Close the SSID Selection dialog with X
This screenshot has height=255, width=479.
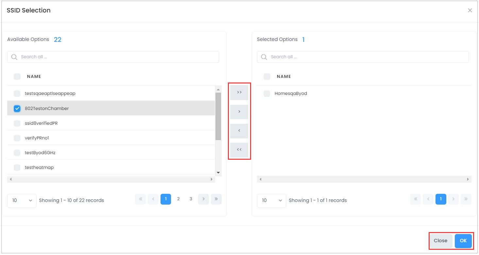tap(470, 10)
